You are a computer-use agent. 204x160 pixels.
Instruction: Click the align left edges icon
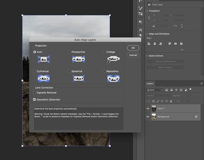click(149, 44)
